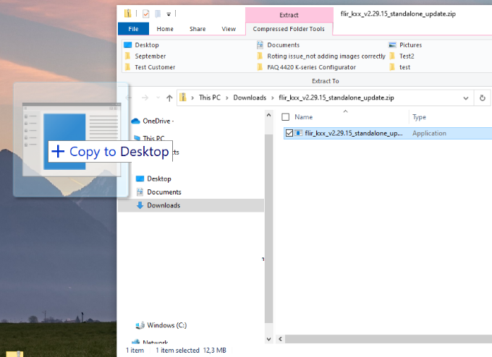Expand the Customize Quick Access Toolbar dropdown
The height and width of the screenshot is (357, 492).
coord(169,13)
